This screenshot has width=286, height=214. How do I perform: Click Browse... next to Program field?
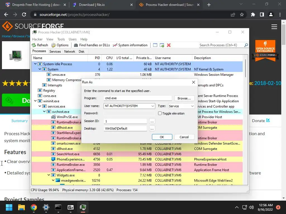[x=184, y=98]
